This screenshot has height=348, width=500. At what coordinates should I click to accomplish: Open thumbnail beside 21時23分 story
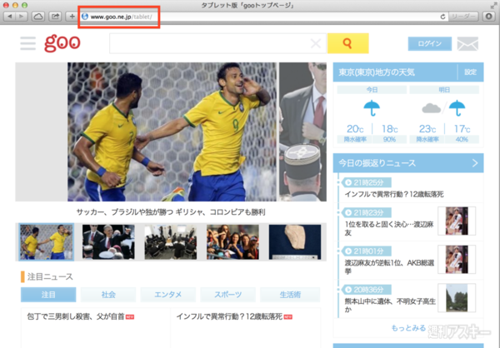457,221
